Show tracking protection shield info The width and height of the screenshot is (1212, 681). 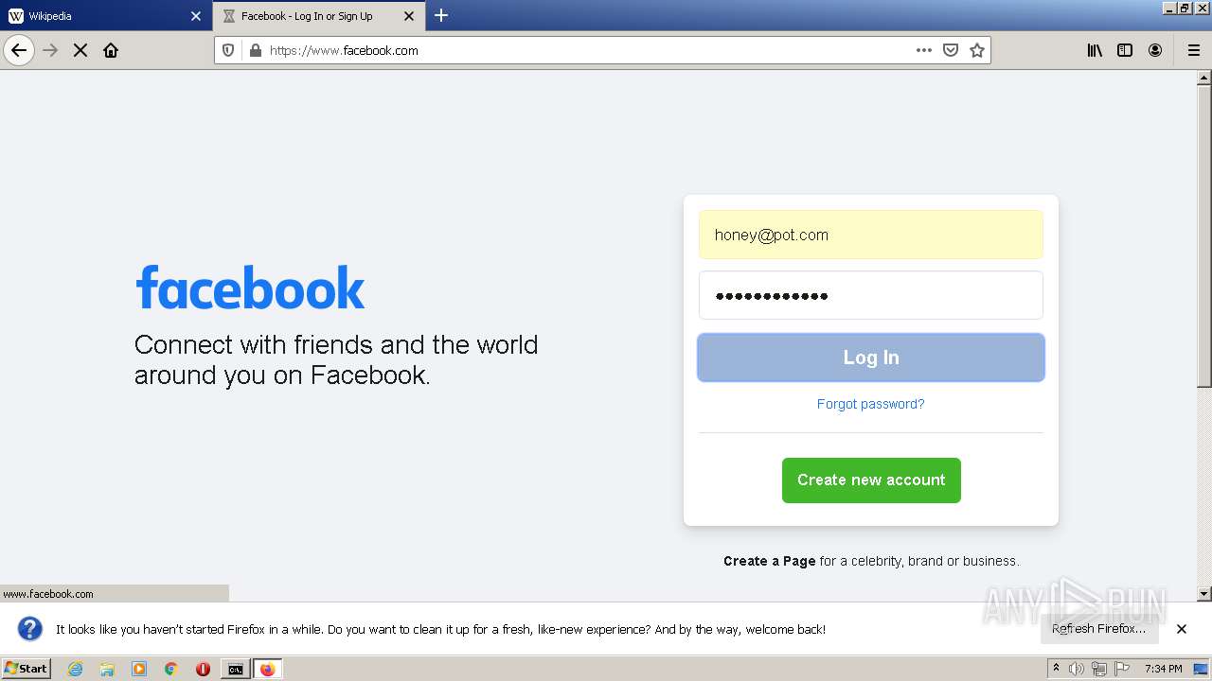pos(228,50)
